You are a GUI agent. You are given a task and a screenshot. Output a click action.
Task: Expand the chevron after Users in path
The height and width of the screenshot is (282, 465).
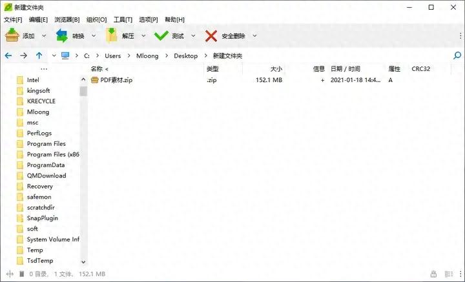click(129, 55)
